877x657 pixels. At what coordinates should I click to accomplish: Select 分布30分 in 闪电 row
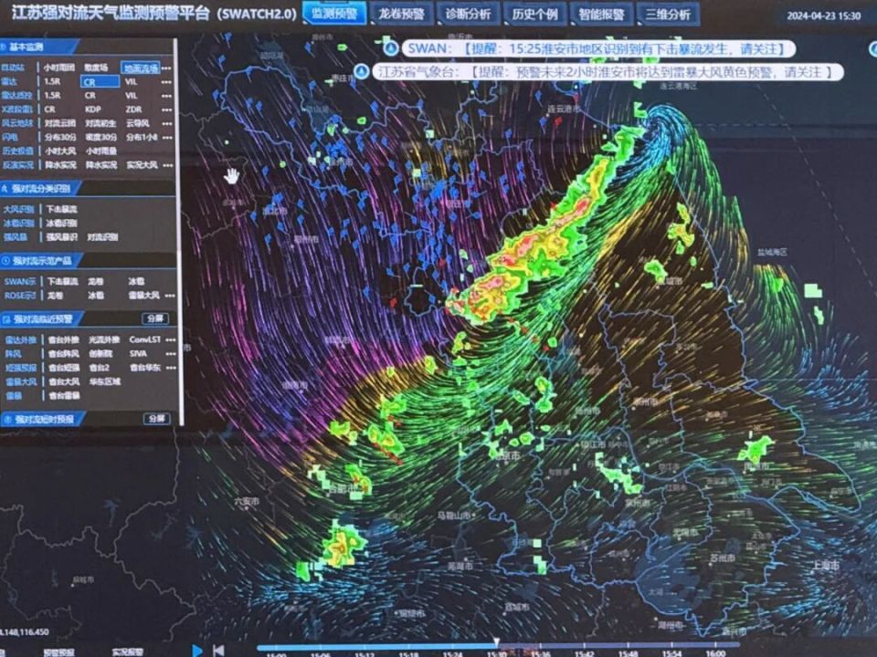pos(60,137)
